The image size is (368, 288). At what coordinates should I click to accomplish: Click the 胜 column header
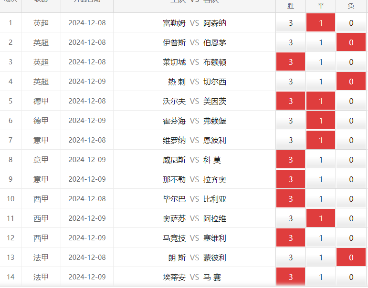pyautogui.click(x=291, y=6)
